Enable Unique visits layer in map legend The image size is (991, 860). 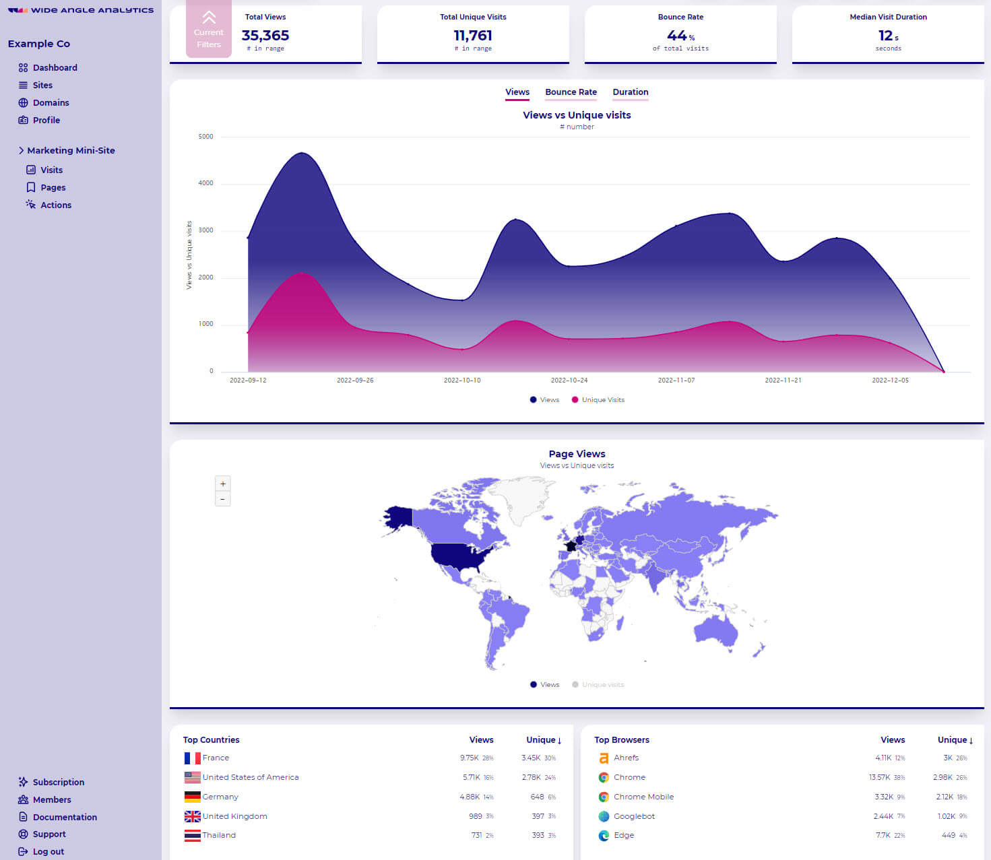coord(598,685)
